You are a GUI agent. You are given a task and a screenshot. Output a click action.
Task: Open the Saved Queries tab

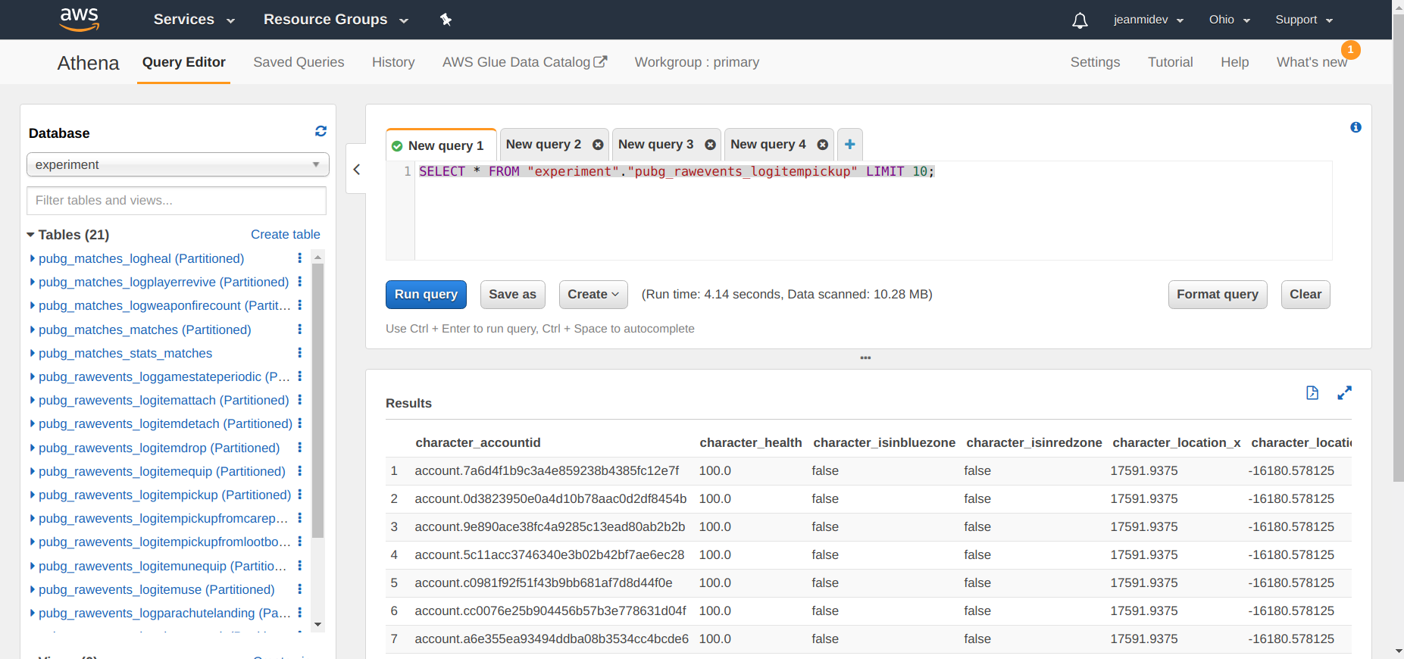click(299, 62)
